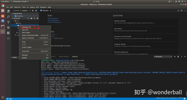The height and width of the screenshot is (100, 187).
Task: Click the New Workspace link
Action: [x=53, y=18]
